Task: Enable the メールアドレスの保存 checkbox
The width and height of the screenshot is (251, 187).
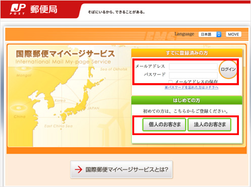Action: click(170, 82)
